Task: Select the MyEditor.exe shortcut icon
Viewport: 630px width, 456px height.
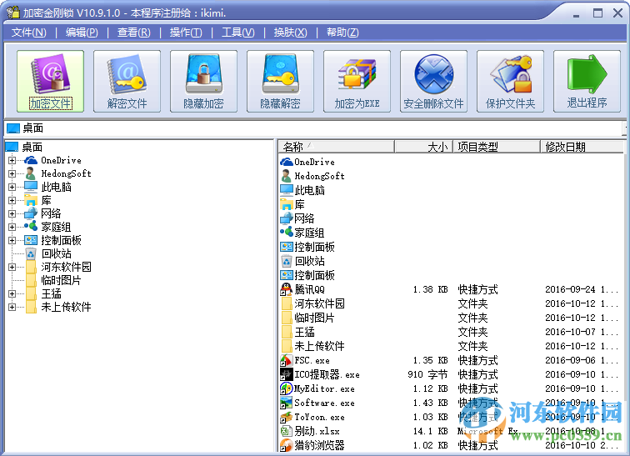Action: (286, 388)
